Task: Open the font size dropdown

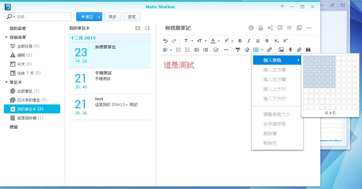Action: point(202,41)
